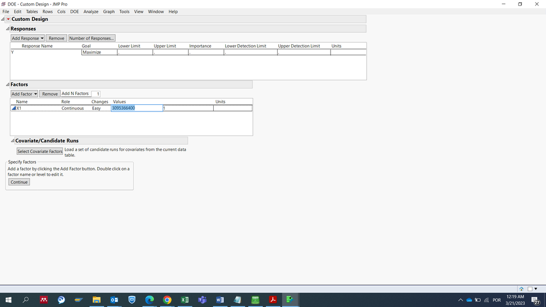Open network Wi-Fi tray icon

[486, 300]
